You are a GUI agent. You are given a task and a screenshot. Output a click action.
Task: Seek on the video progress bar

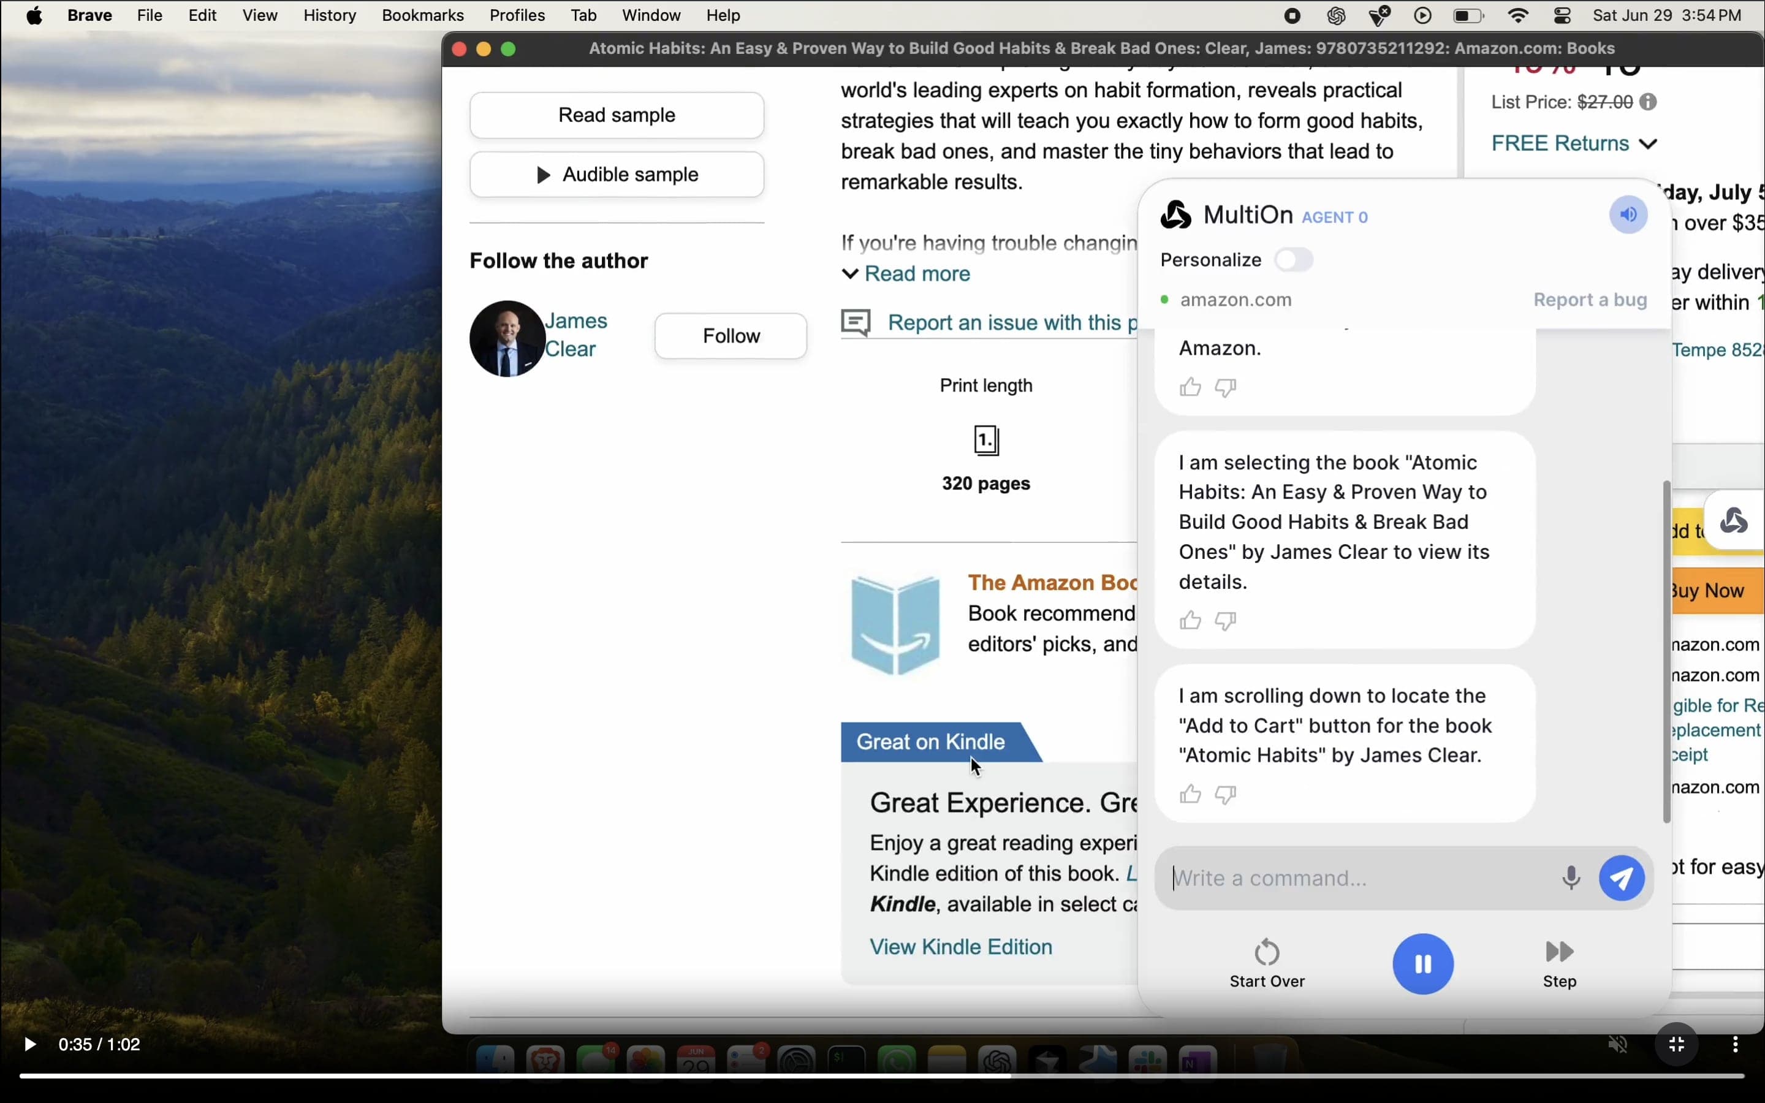point(882,1076)
